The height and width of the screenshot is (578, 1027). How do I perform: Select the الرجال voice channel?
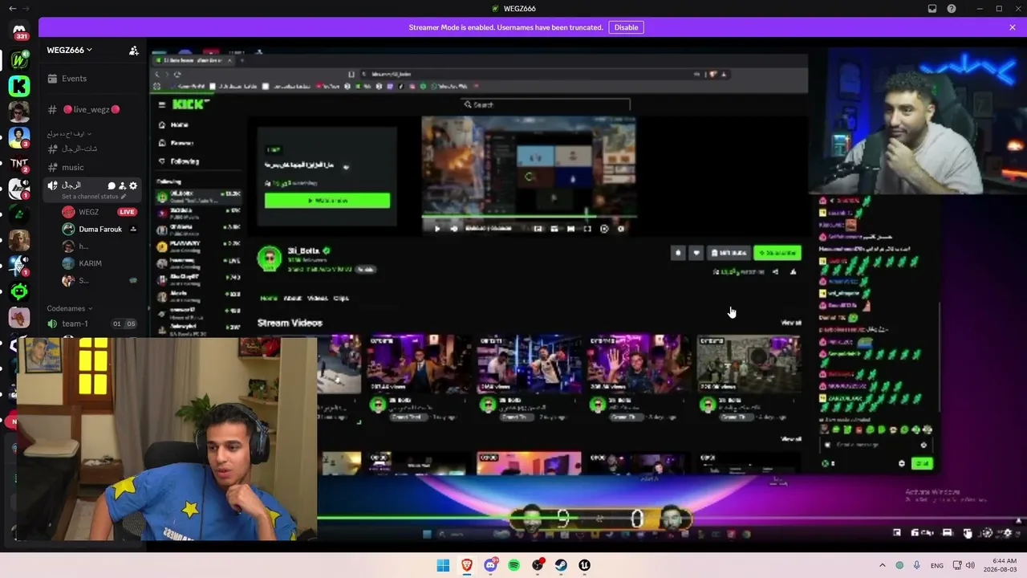[94, 189]
